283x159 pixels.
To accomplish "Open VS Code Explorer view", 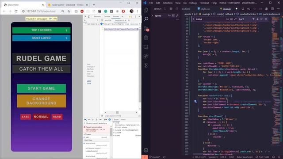I will [146, 10].
